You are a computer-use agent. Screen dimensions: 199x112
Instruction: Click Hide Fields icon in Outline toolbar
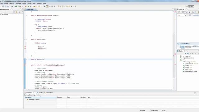coord(188,54)
